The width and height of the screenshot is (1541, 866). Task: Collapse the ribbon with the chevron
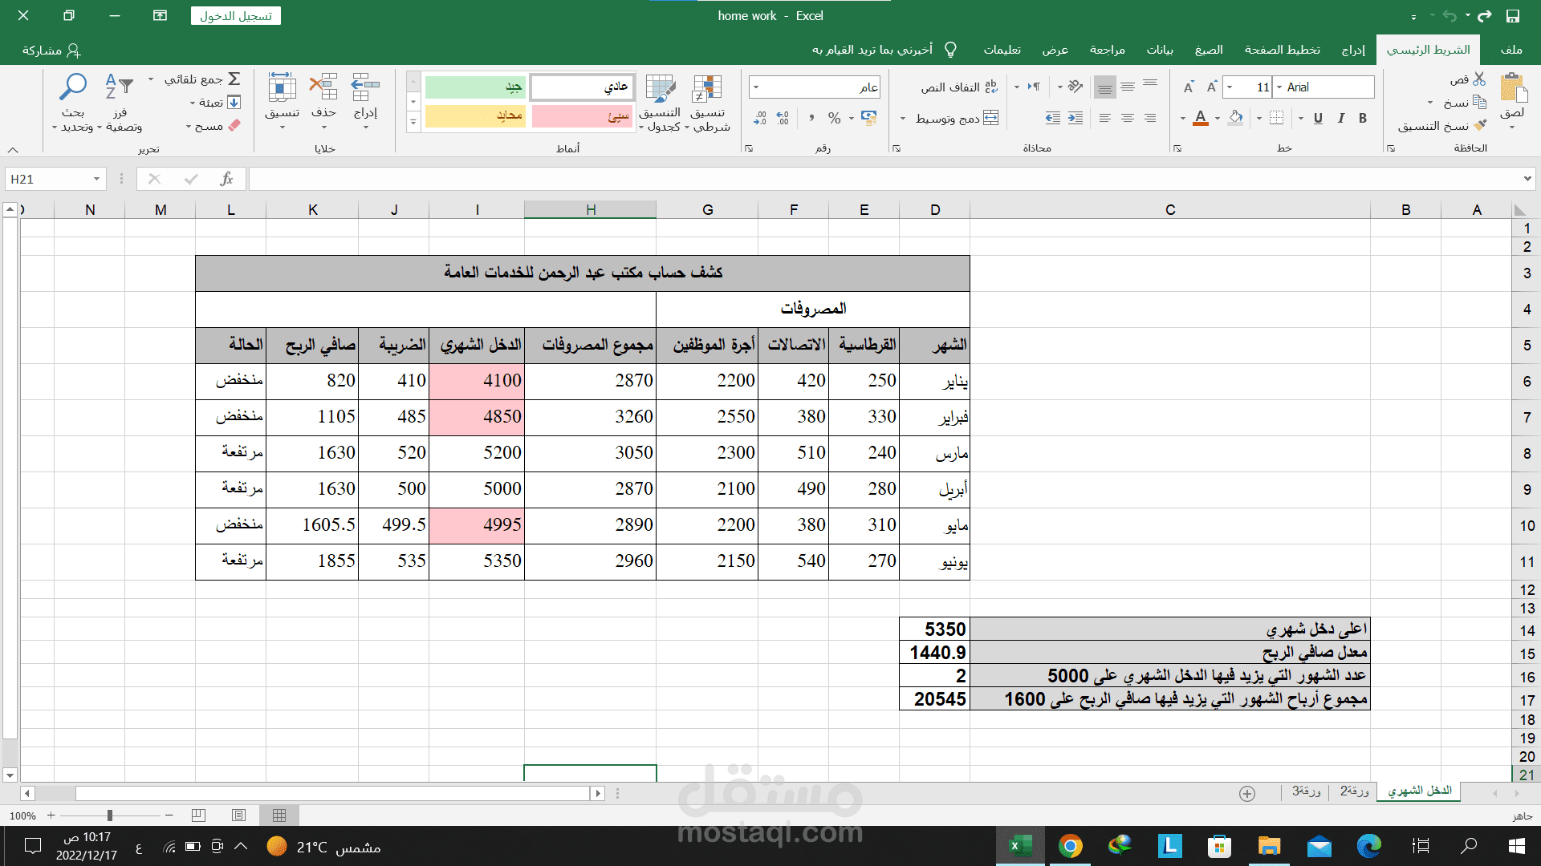(x=13, y=150)
